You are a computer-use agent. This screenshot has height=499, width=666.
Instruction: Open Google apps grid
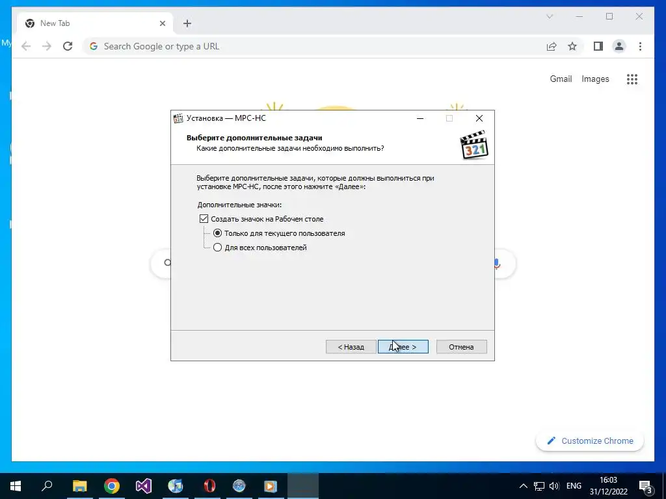(632, 79)
